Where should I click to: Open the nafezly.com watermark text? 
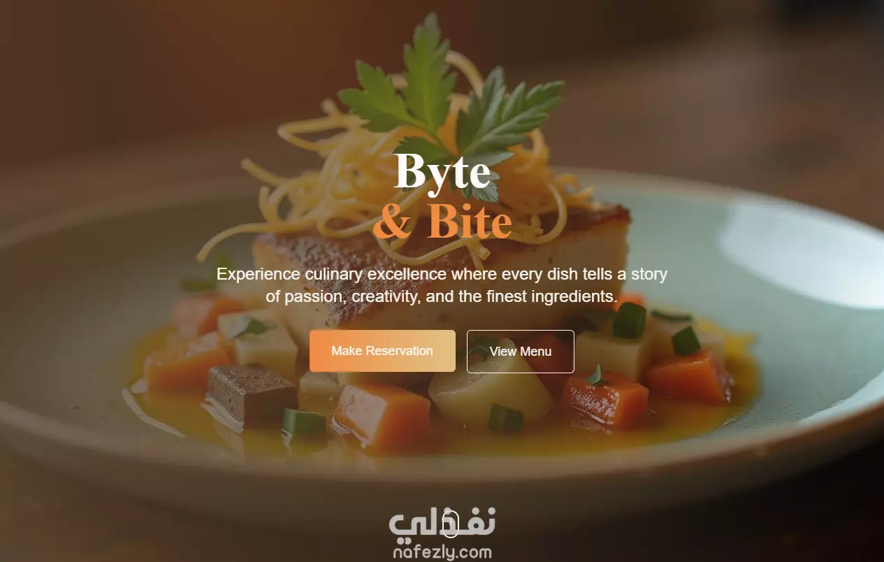point(442,552)
